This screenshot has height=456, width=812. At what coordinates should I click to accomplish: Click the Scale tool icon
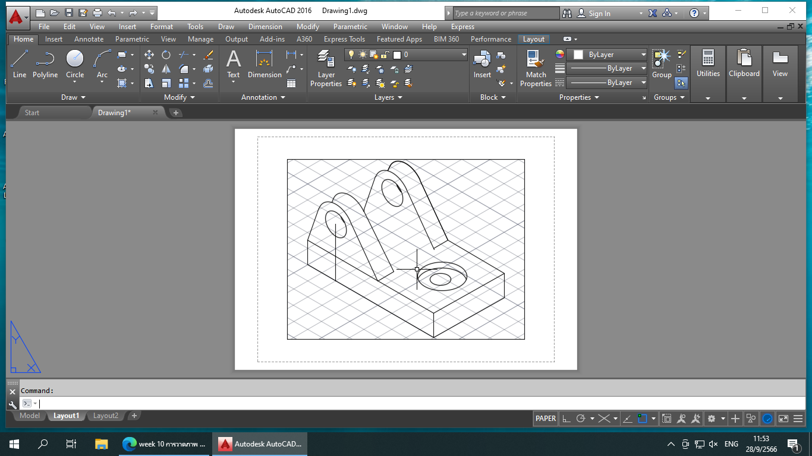click(x=166, y=83)
